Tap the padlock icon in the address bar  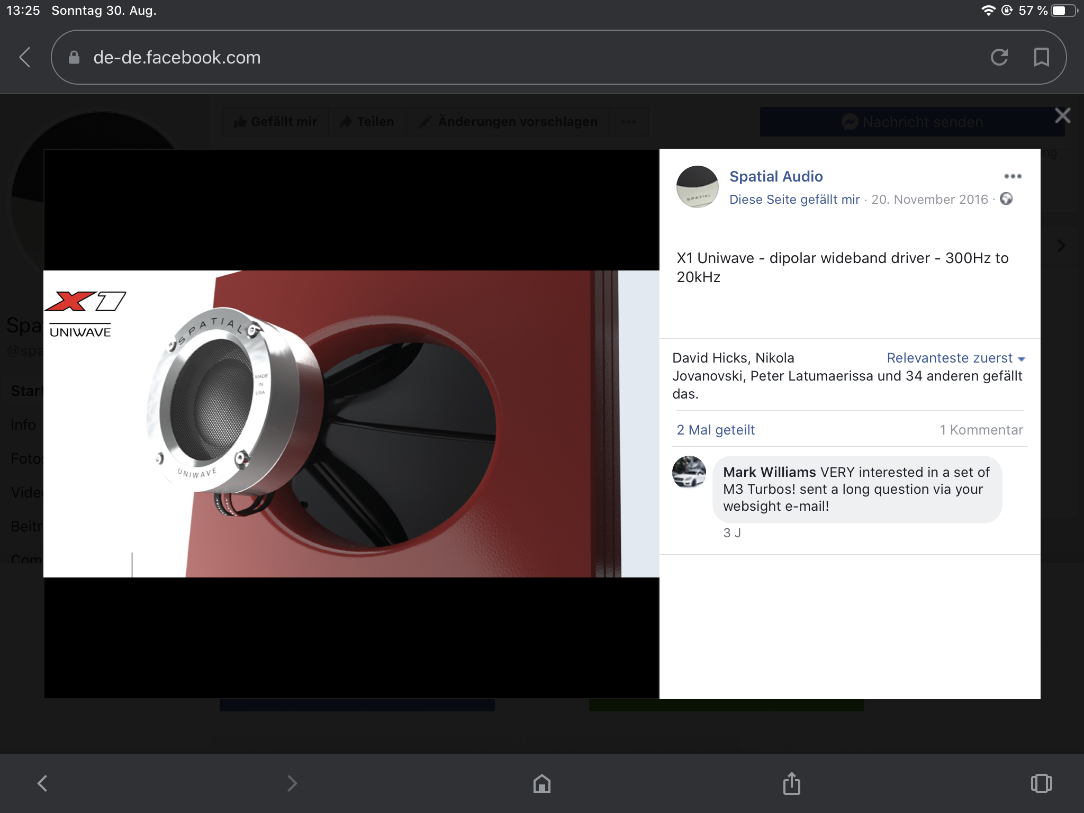[x=74, y=57]
